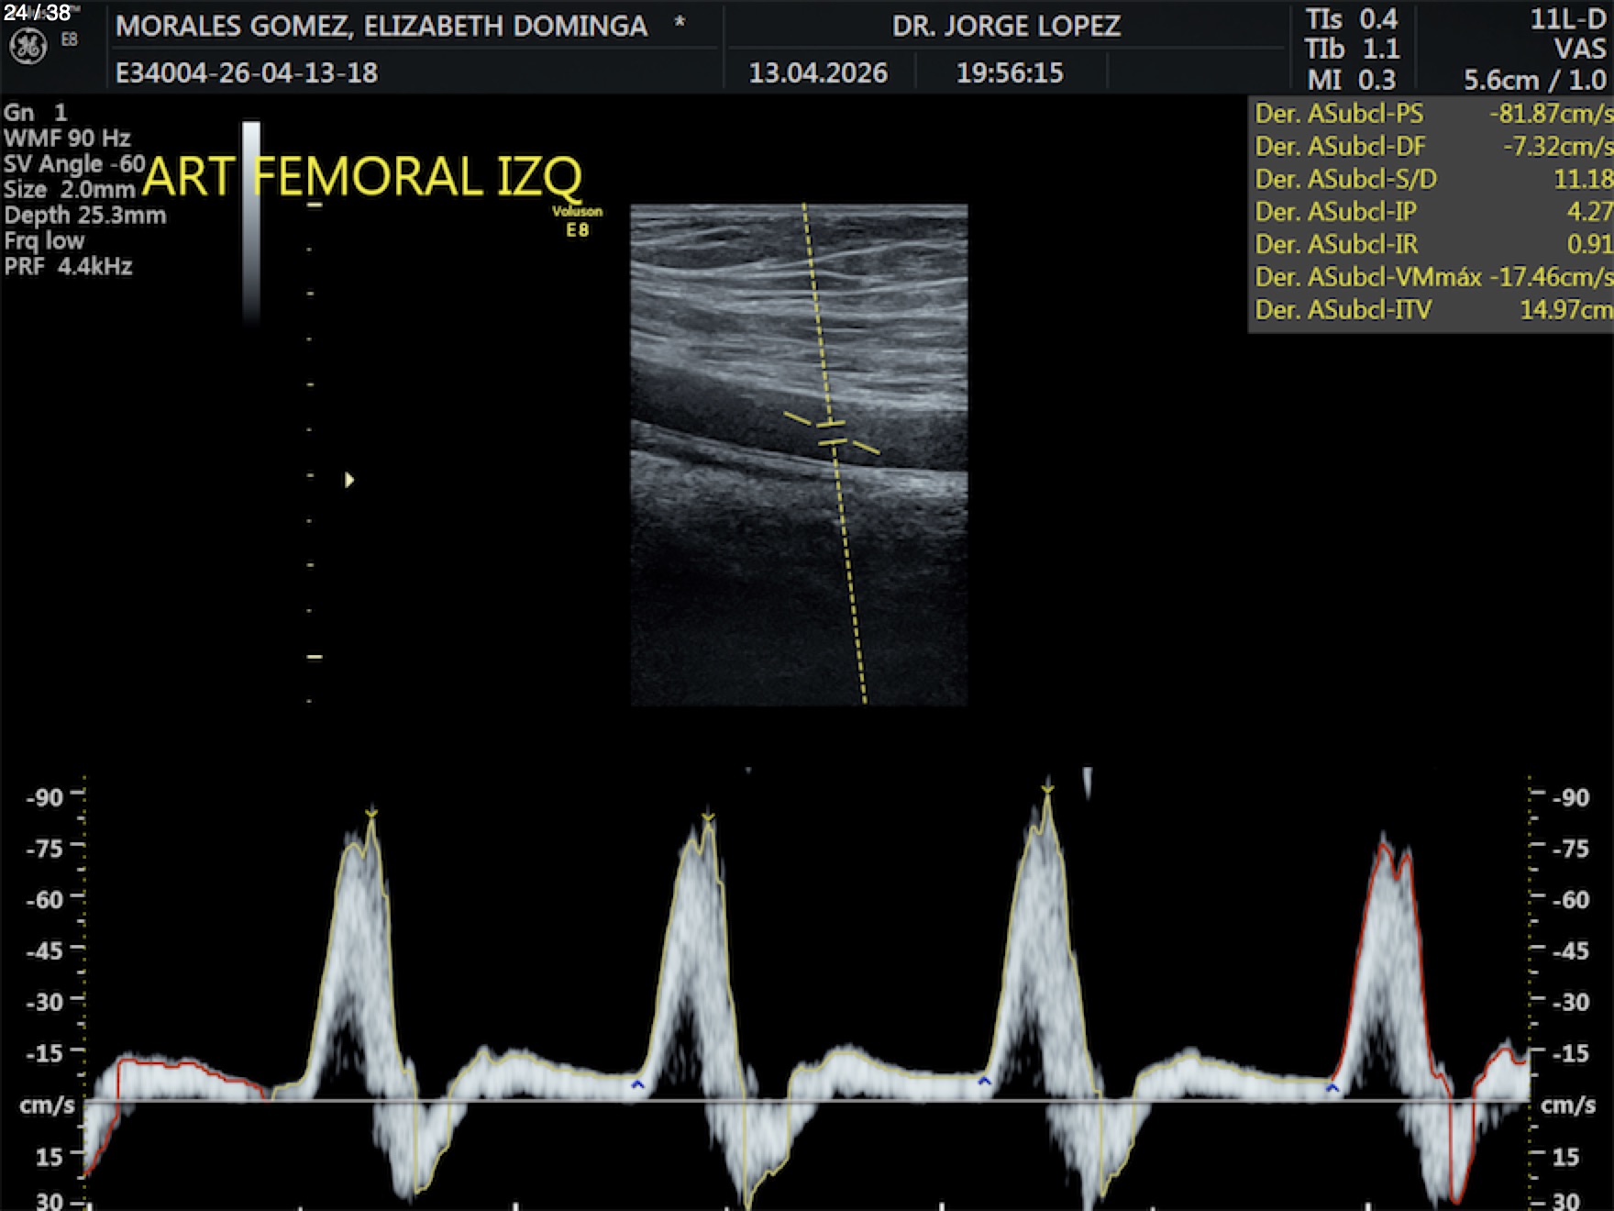Click the highest, third peak systolic marker
The height and width of the screenshot is (1211, 1614).
1047,787
